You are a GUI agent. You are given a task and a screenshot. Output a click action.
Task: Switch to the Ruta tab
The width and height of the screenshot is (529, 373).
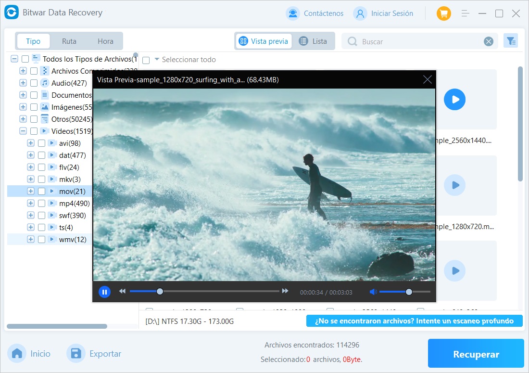(x=69, y=41)
